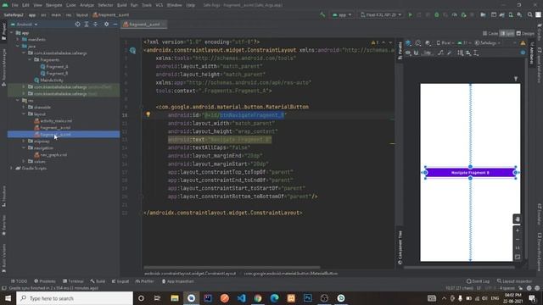543x305 pixels.
Task: Click the select opened file target icon
Action: click(x=77, y=25)
